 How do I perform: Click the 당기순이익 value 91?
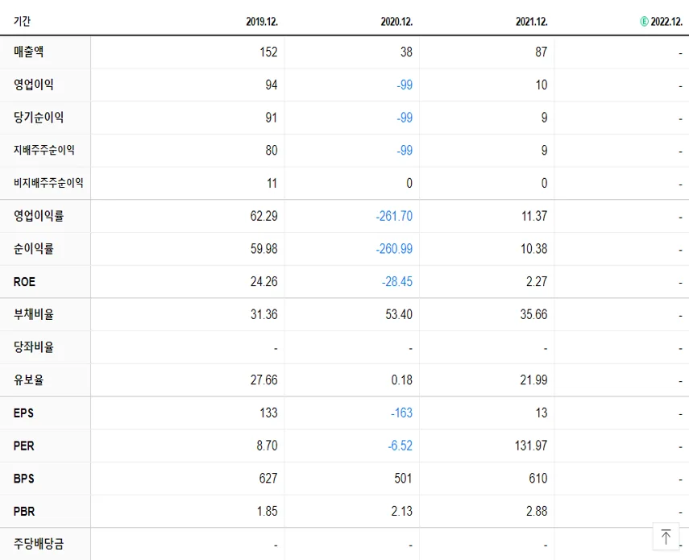coord(272,118)
